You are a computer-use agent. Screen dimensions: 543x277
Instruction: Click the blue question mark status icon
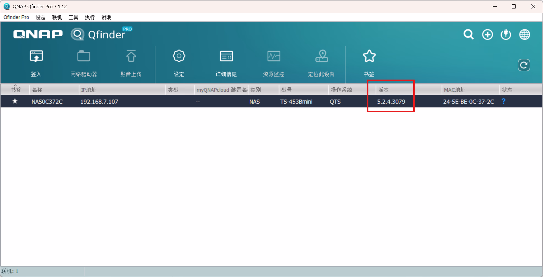(503, 101)
